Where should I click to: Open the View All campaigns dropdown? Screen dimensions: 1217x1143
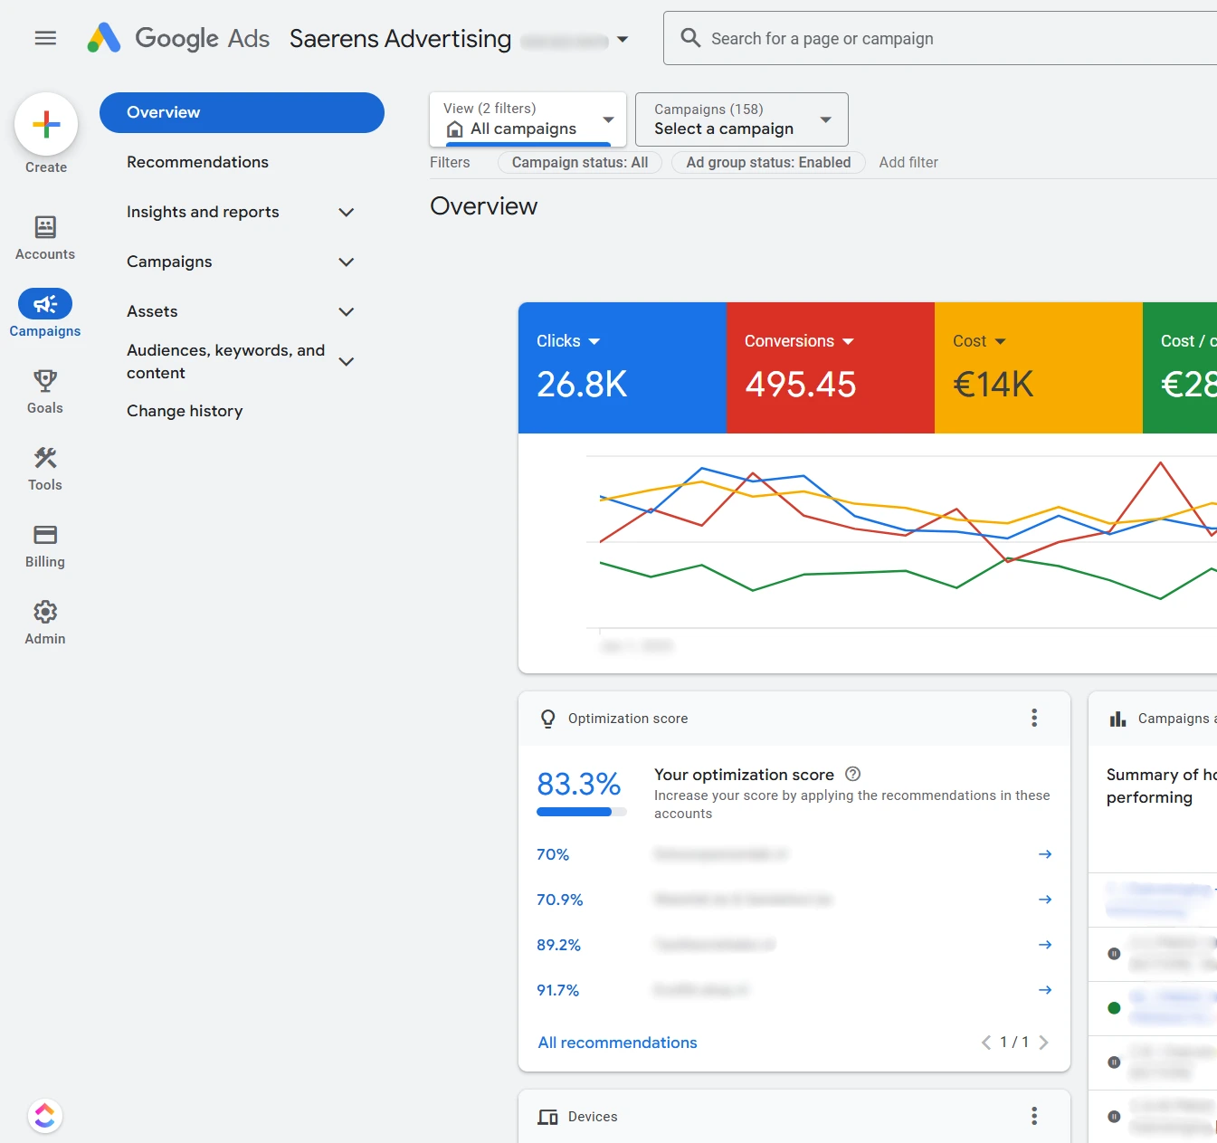528,119
